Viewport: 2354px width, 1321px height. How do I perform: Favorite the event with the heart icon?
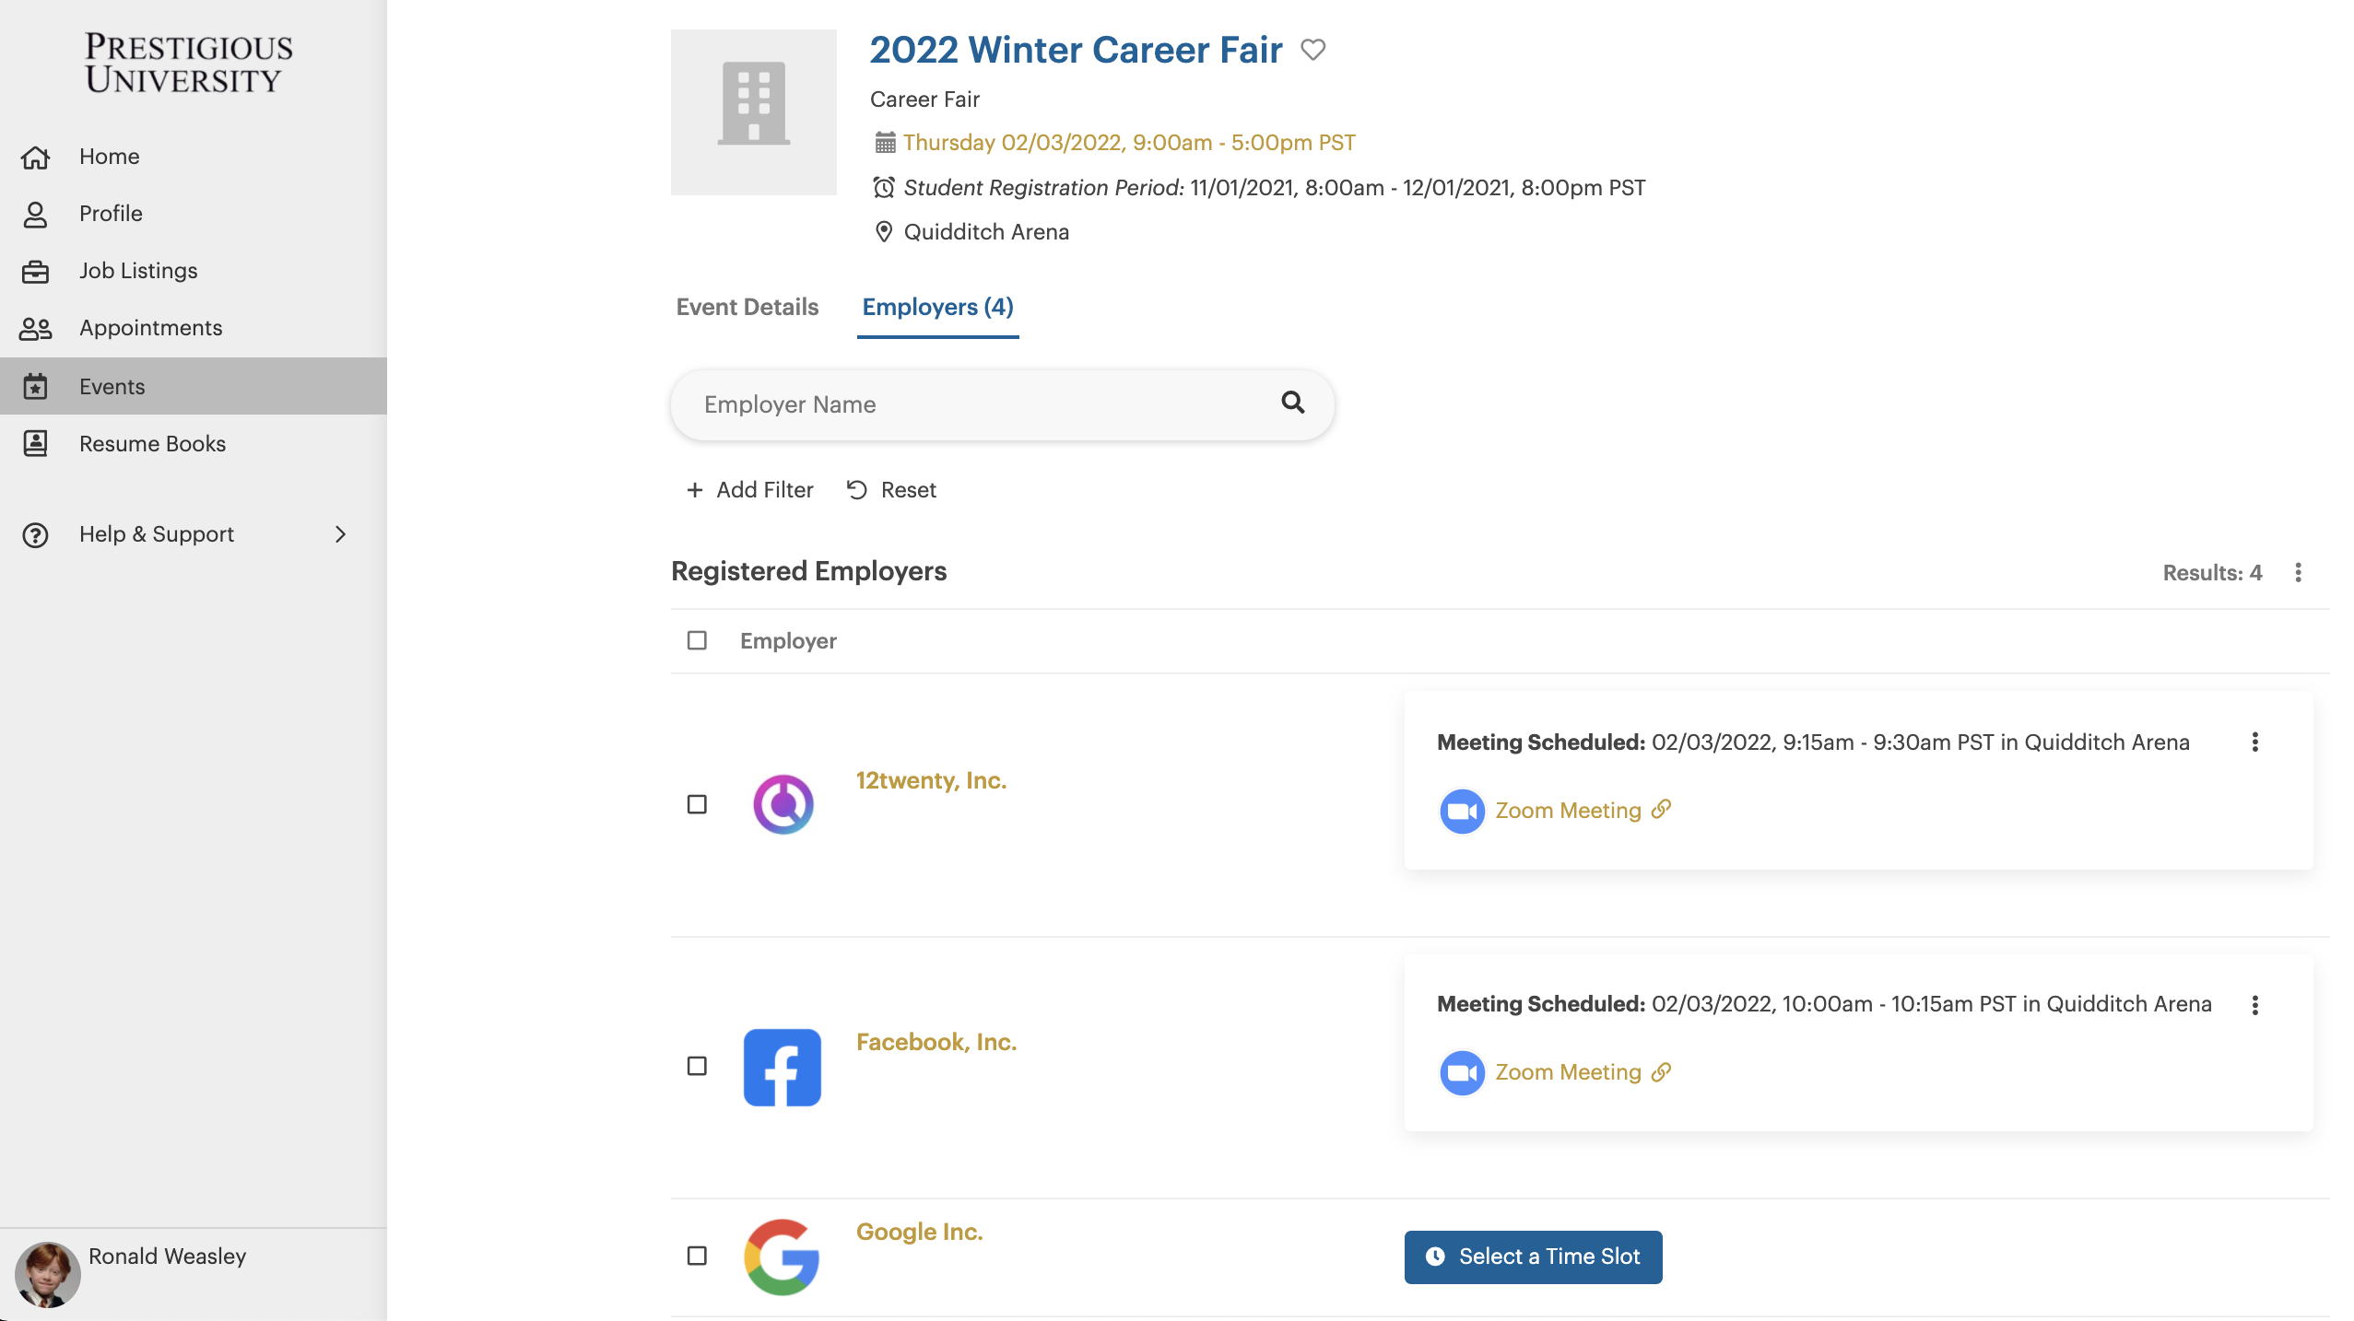[x=1312, y=50]
